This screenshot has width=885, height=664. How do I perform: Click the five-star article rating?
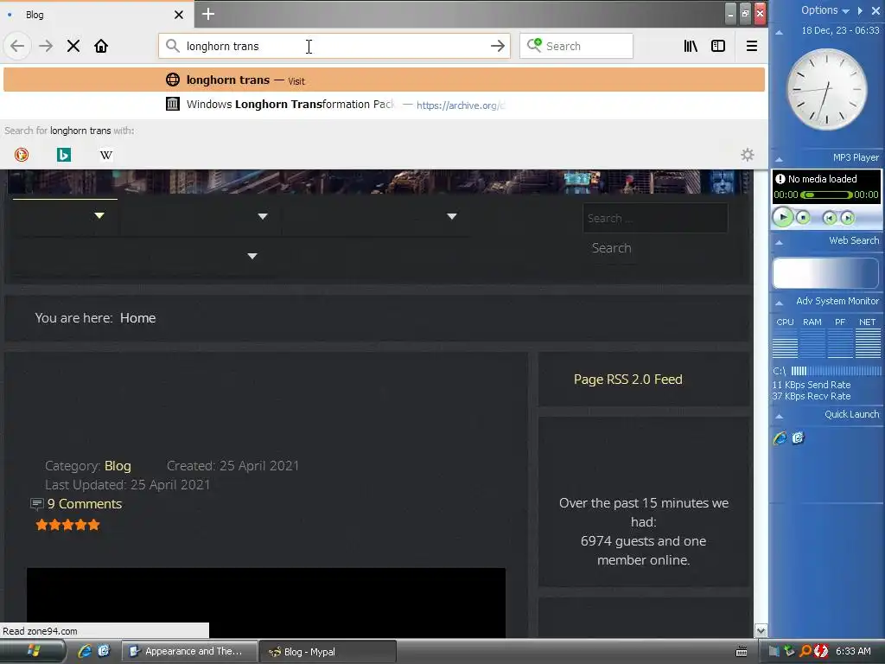tap(67, 525)
